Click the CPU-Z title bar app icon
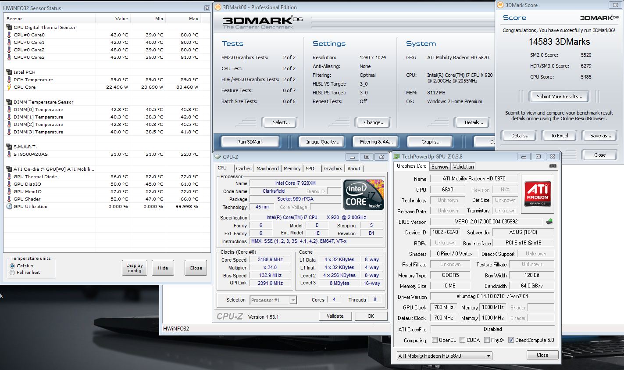Screen dimensions: 624x370 point(218,157)
